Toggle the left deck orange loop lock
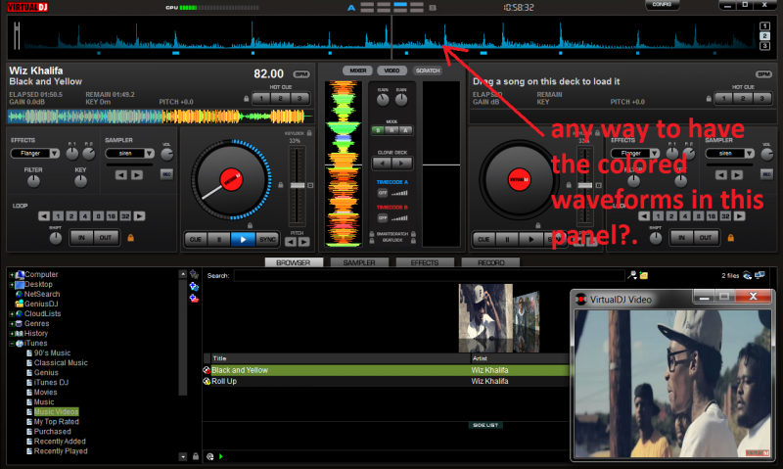 click(x=131, y=238)
